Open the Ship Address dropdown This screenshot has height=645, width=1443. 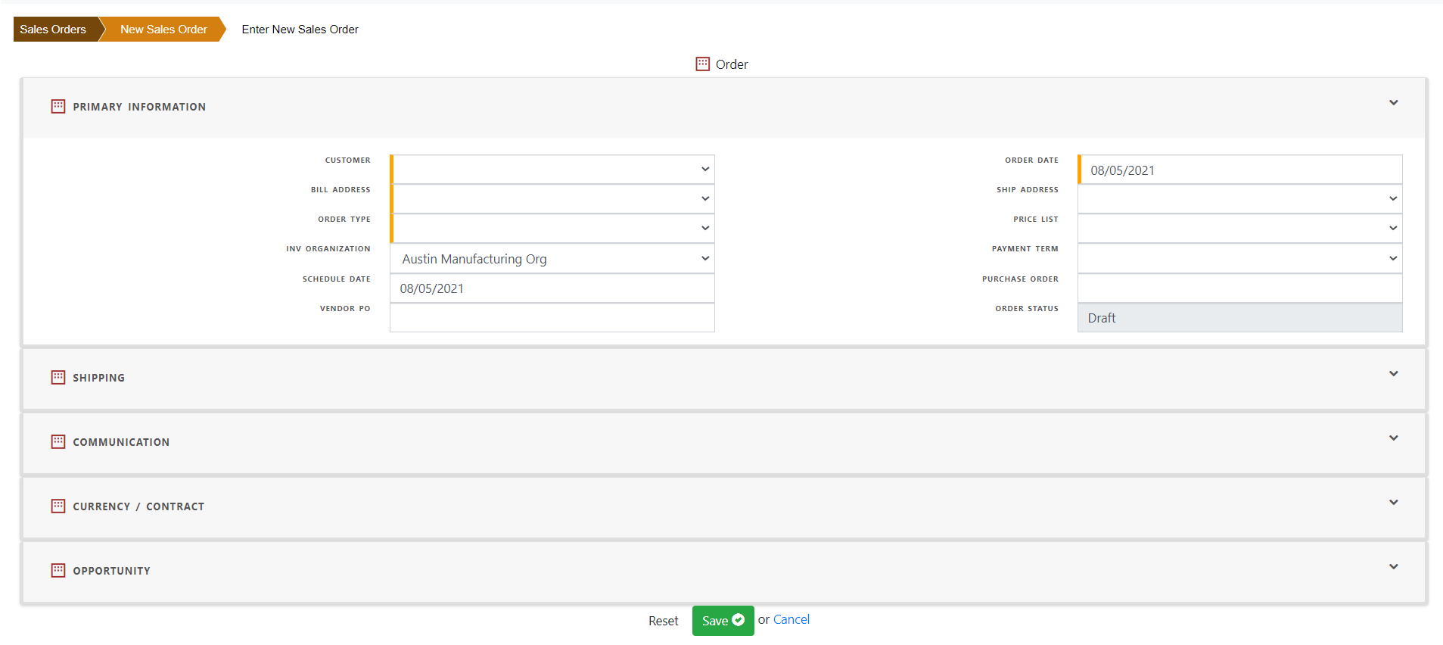tap(1240, 199)
